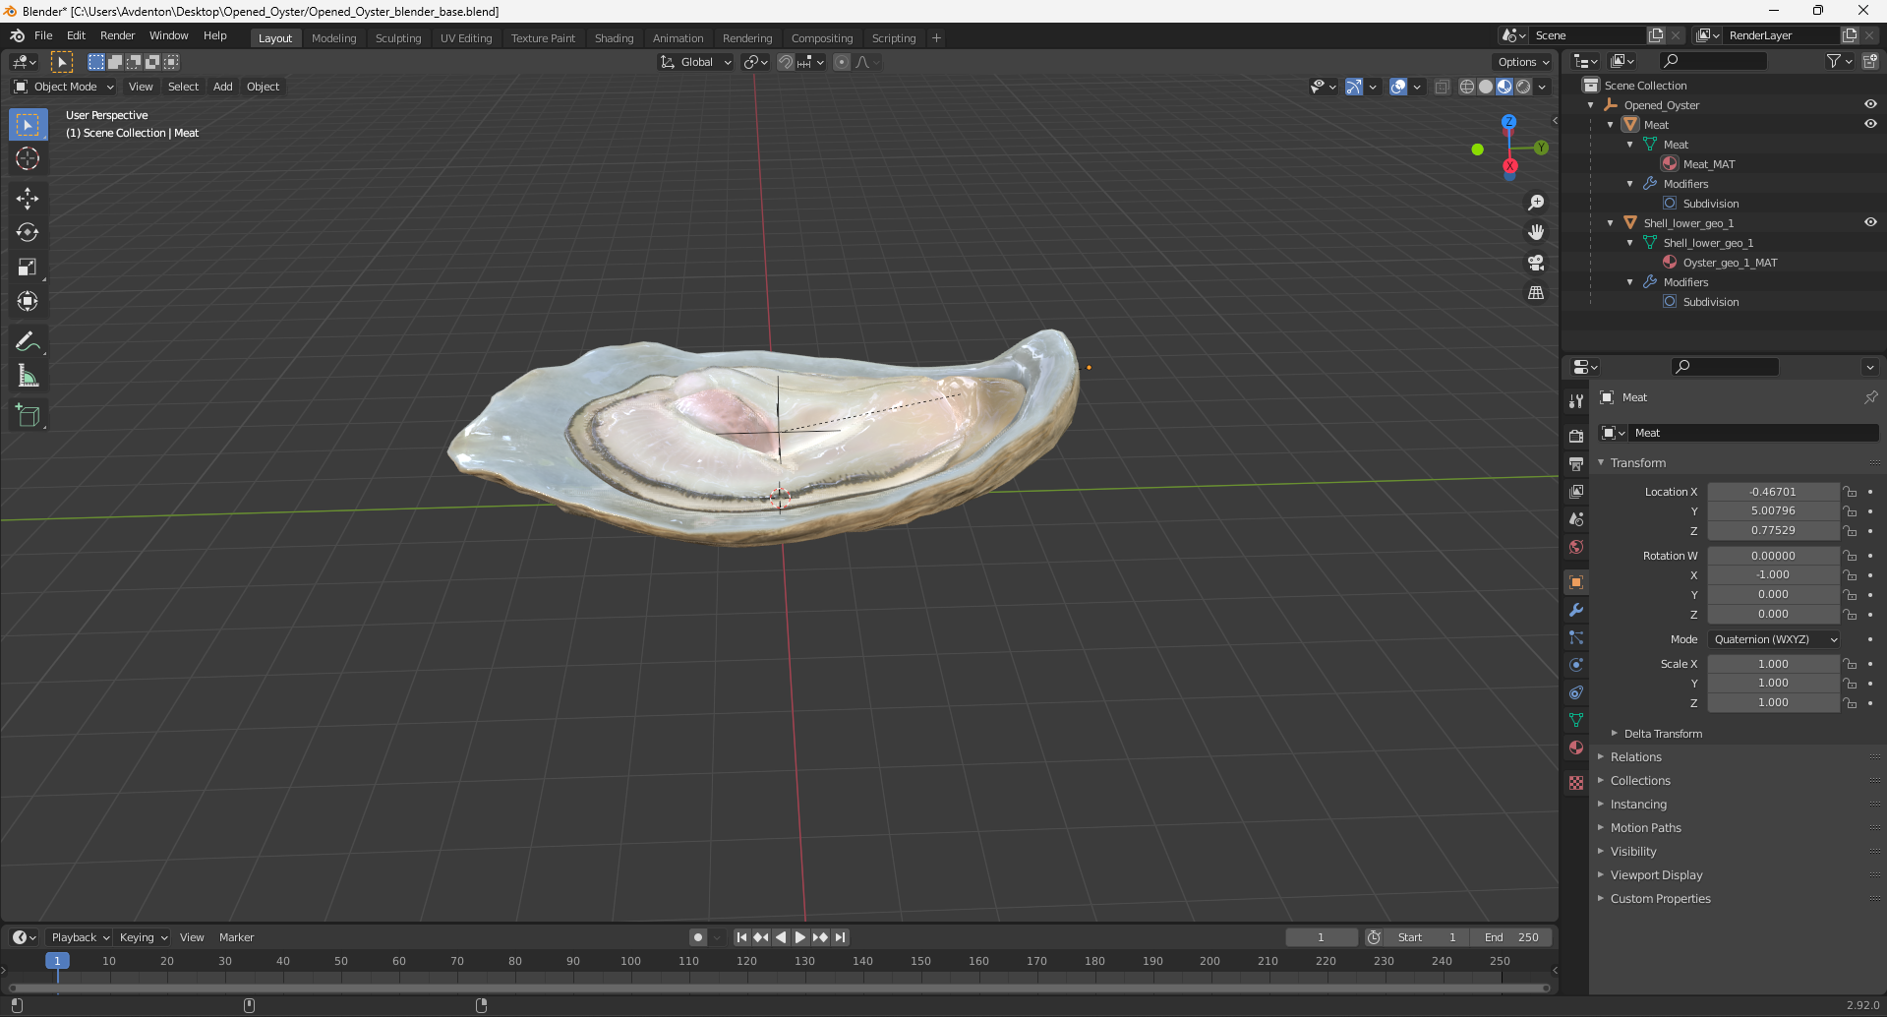Viewport: 1887px width, 1017px height.
Task: Switch to the Shading workspace tab
Action: [x=614, y=38]
